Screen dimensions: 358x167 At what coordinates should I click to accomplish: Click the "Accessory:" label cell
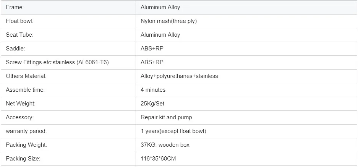19,117
